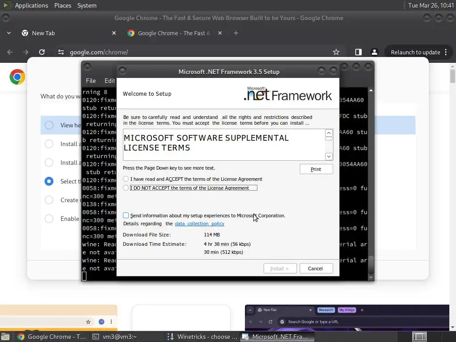The height and width of the screenshot is (342, 456).
Task: Close the New Tab tab in Chrome
Action: tap(114, 33)
